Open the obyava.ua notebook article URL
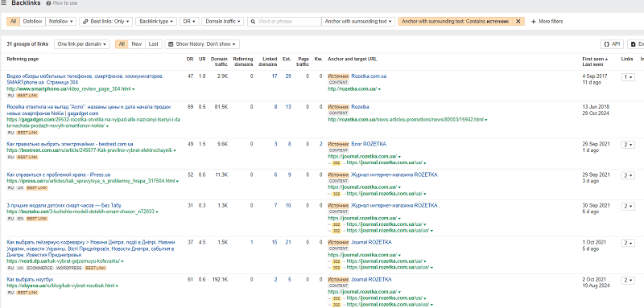 click(61, 285)
